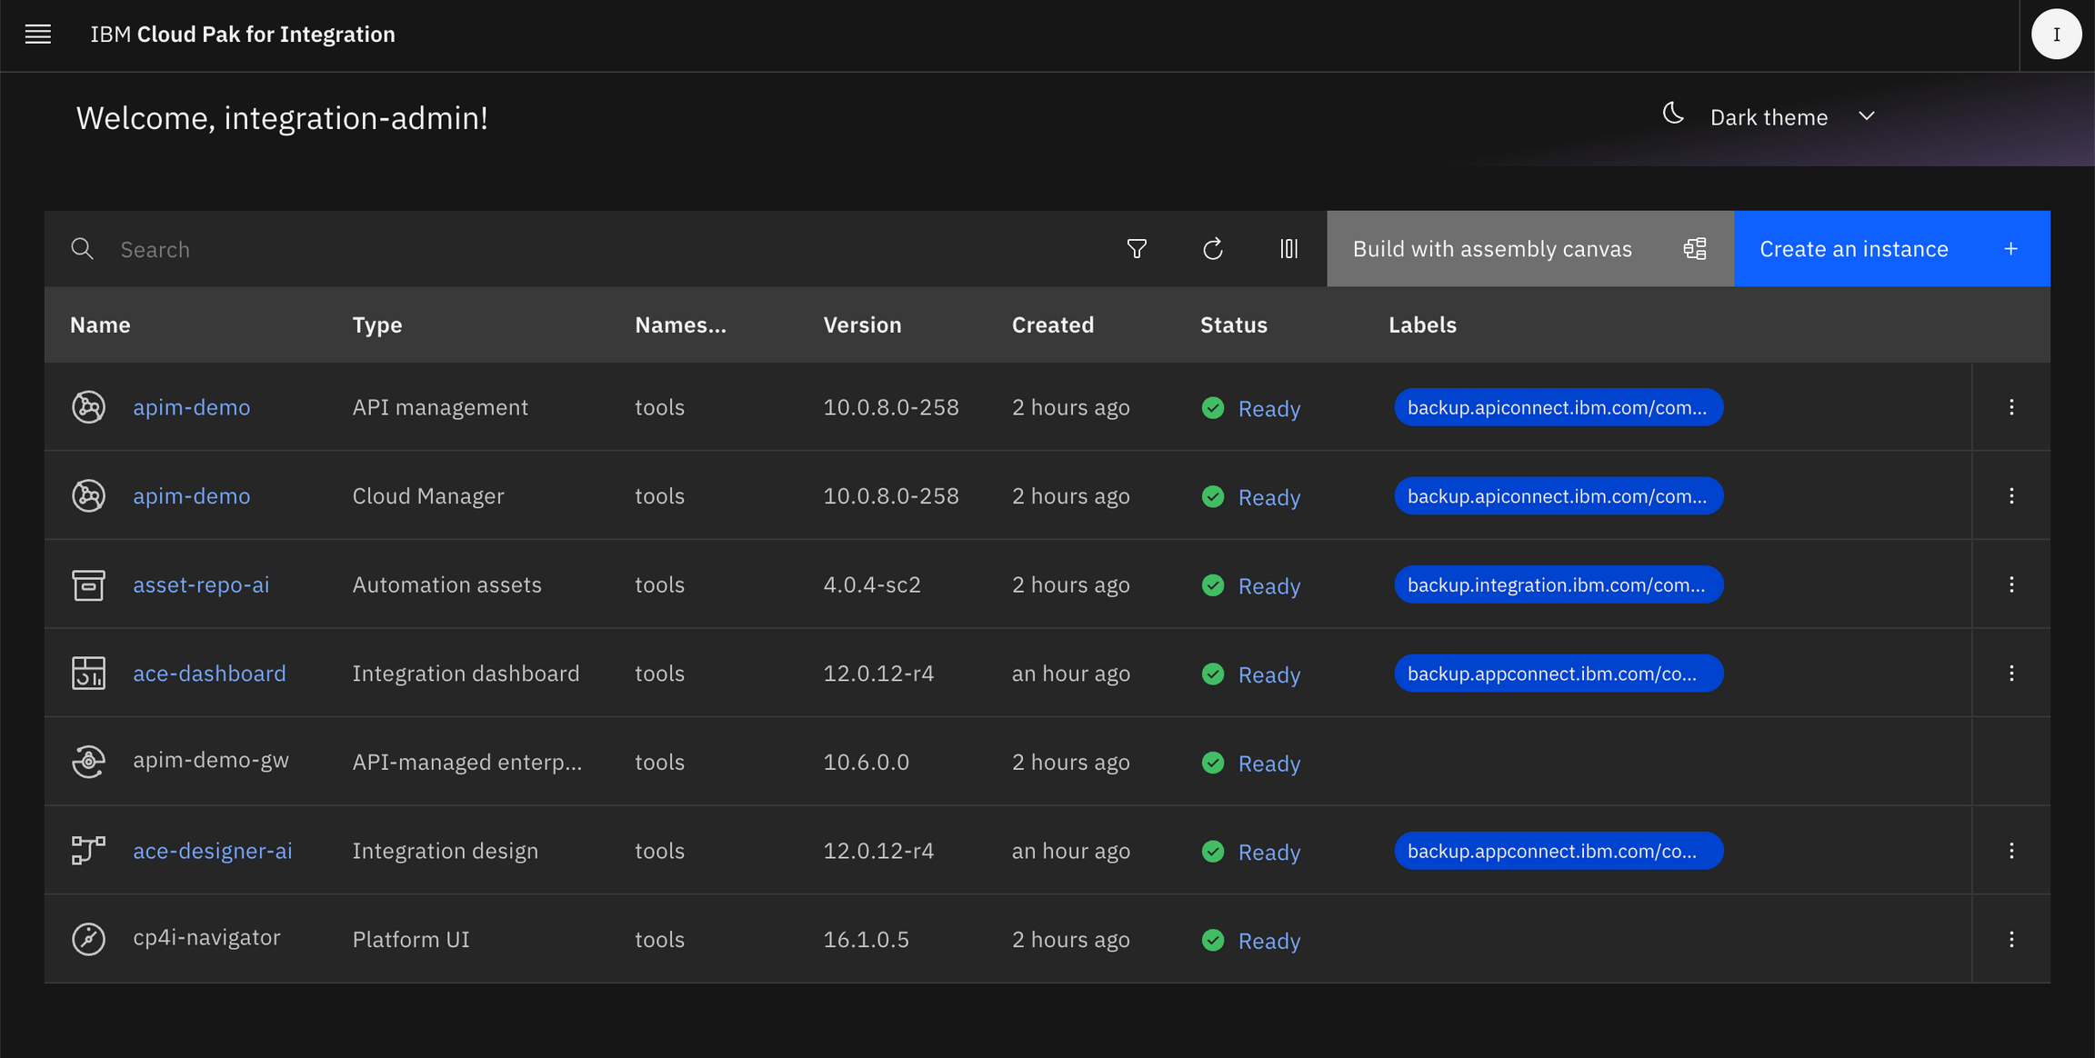Click the user avatar in the header
The image size is (2095, 1058).
click(x=2056, y=34)
